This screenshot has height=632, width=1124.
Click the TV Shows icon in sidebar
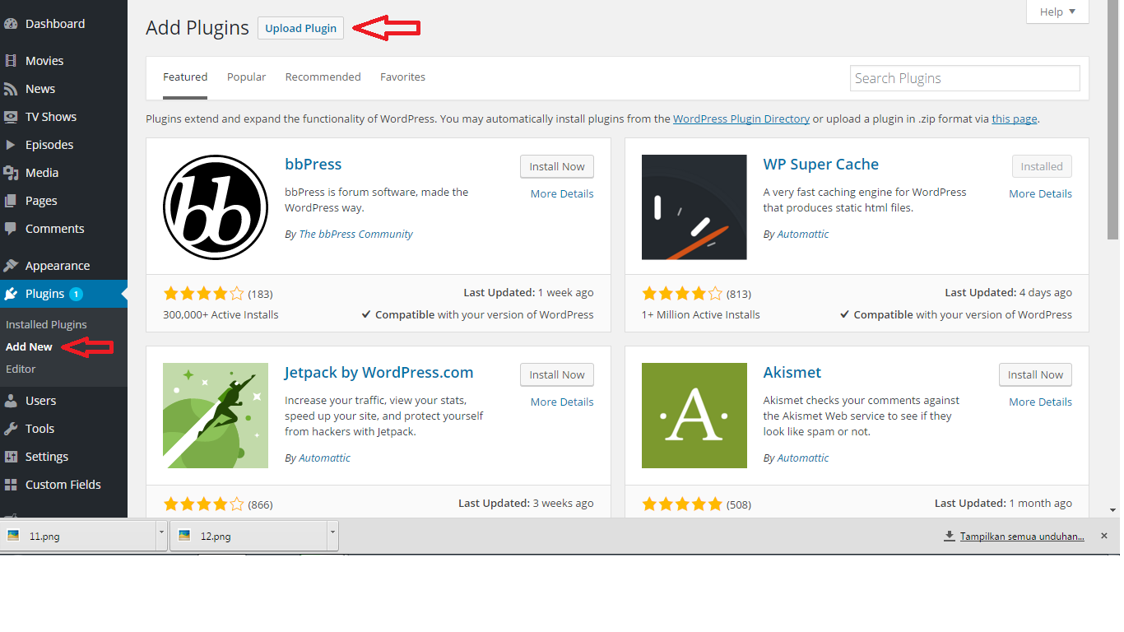pyautogui.click(x=11, y=117)
